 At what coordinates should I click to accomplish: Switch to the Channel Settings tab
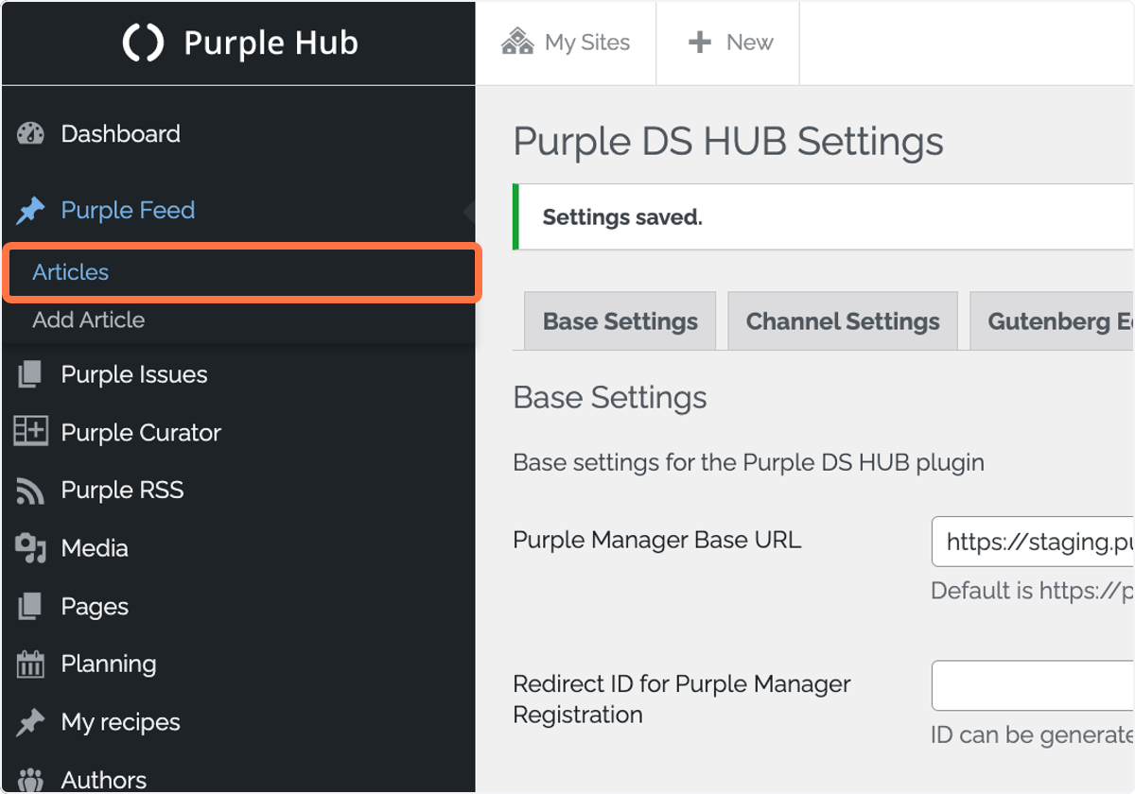click(x=843, y=321)
